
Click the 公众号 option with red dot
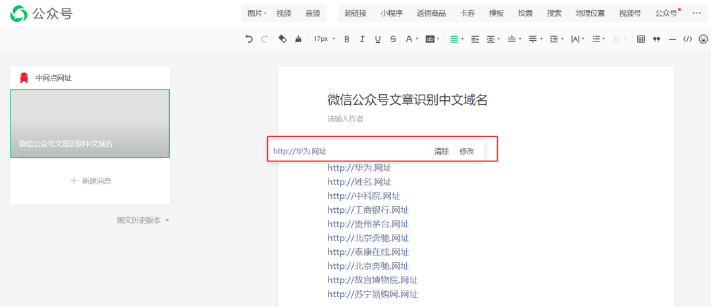pos(668,13)
